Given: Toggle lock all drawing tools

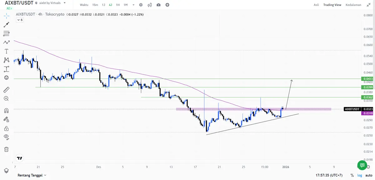Looking at the screenshot, I should pos(6,128).
